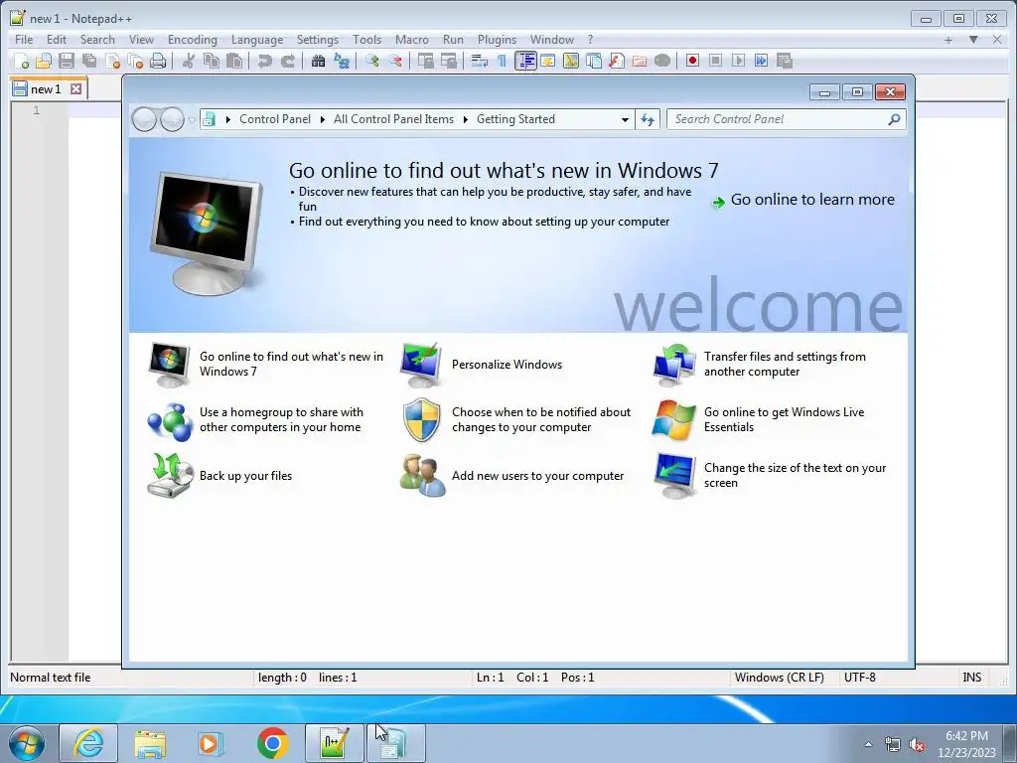Viewport: 1017px width, 763px height.
Task: Open recent pages dropdown beside Forward button
Action: tap(192, 119)
